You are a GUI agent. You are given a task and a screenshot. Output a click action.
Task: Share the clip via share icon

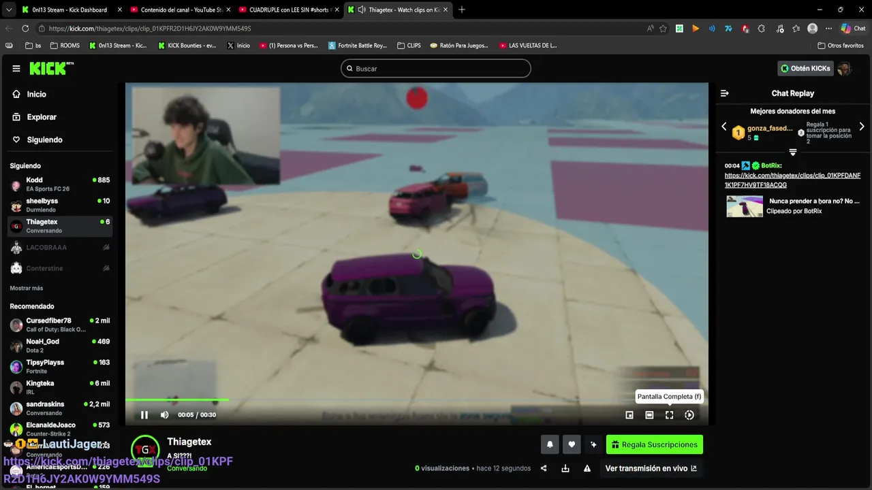(544, 468)
